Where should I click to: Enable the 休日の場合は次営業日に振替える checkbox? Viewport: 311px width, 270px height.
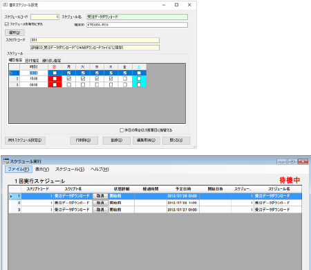pyautogui.click(x=122, y=130)
